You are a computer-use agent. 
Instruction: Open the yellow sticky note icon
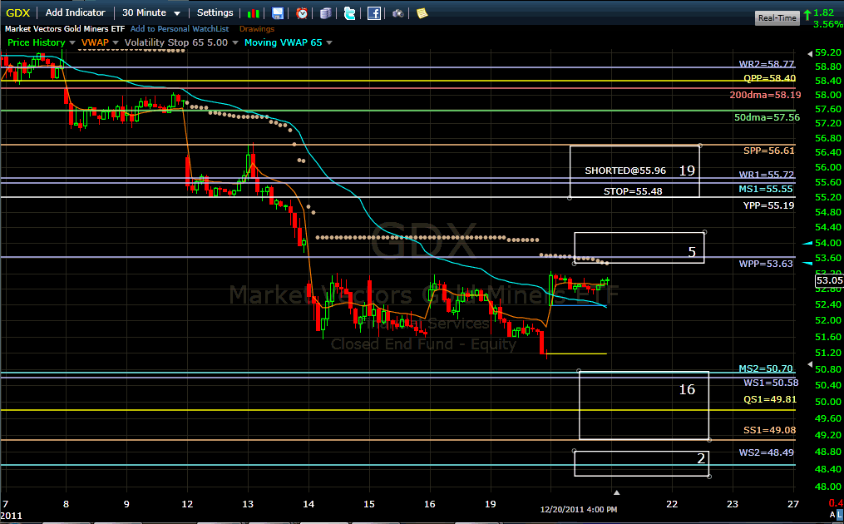[422, 13]
